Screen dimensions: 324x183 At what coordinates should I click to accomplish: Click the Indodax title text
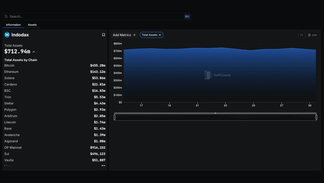(20, 35)
